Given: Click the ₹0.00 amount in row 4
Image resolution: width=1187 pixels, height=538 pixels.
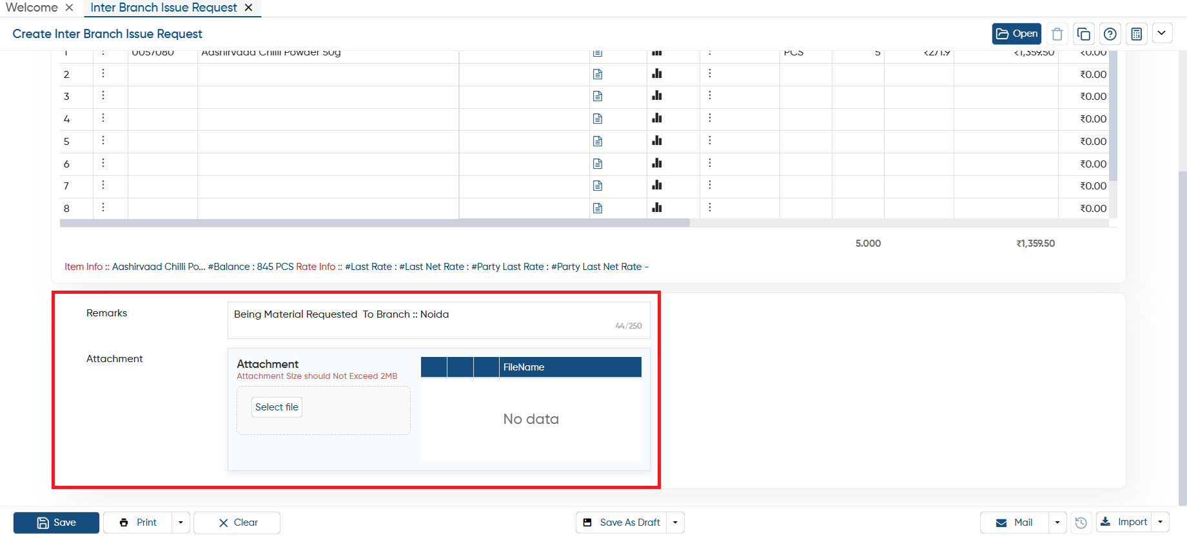Looking at the screenshot, I should [x=1093, y=119].
